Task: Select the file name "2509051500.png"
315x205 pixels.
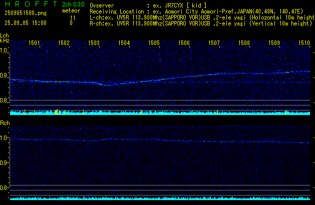Action: (x=26, y=13)
